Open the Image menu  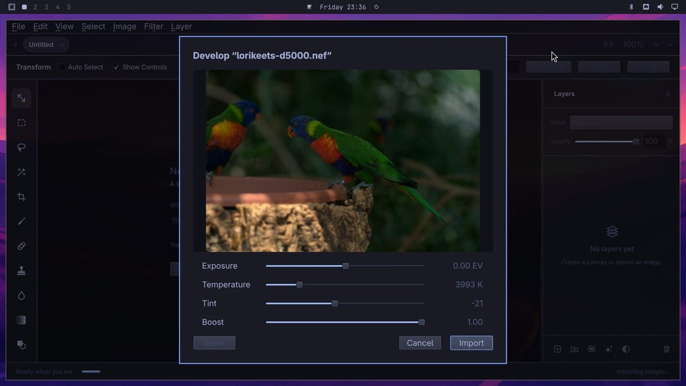125,26
